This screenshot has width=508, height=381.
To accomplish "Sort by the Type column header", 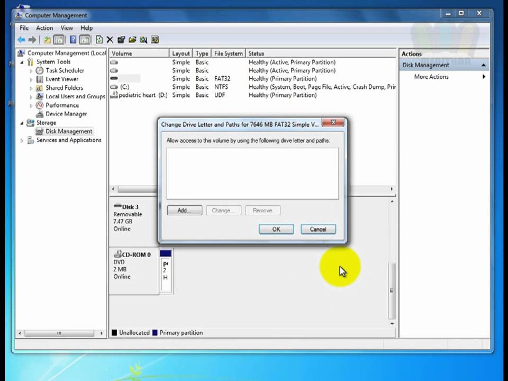I will point(202,53).
